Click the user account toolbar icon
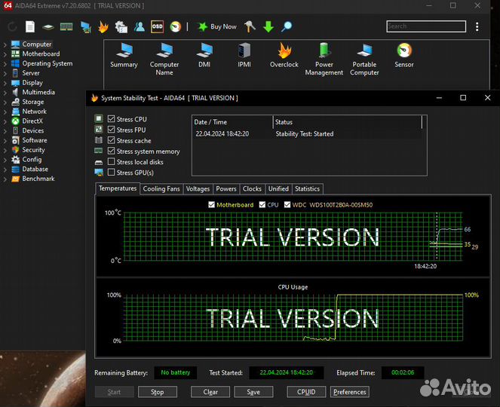The image size is (500, 407). pyautogui.click(x=140, y=27)
